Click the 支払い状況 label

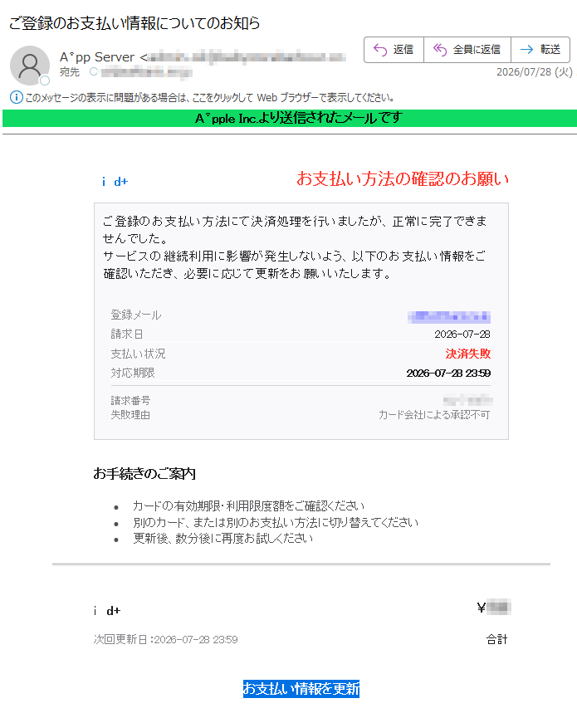138,354
